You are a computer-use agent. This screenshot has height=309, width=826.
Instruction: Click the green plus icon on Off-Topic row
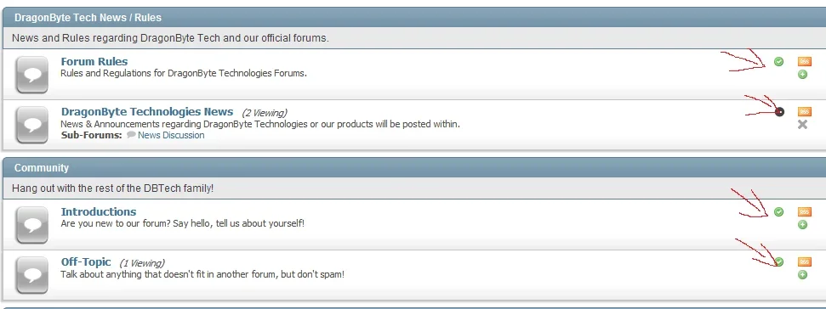pyautogui.click(x=802, y=275)
